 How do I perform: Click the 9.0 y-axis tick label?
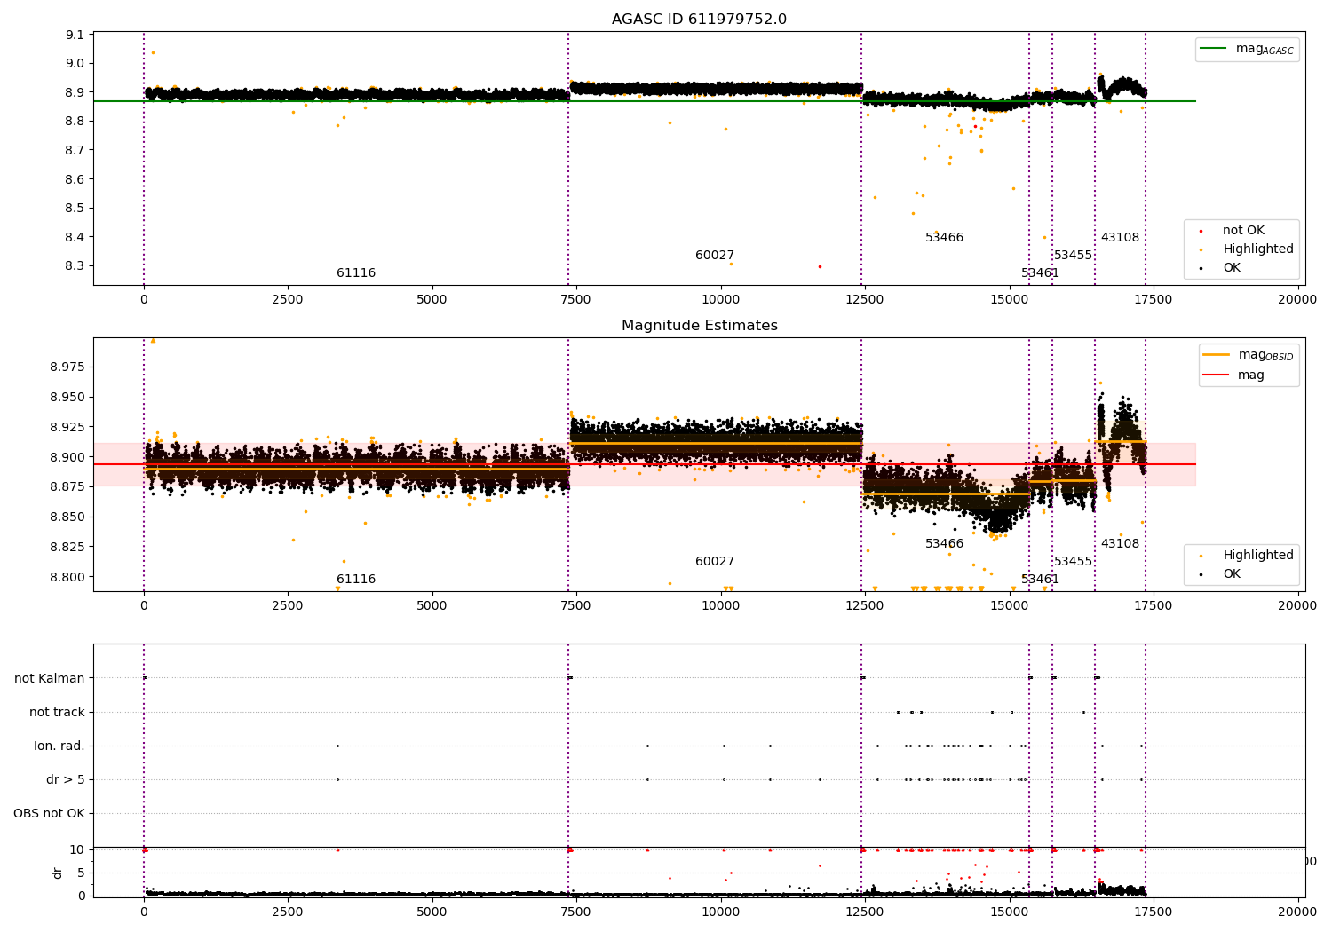(75, 64)
